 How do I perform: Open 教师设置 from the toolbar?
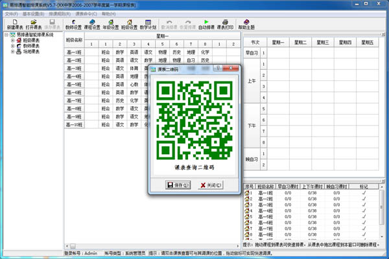73,25
